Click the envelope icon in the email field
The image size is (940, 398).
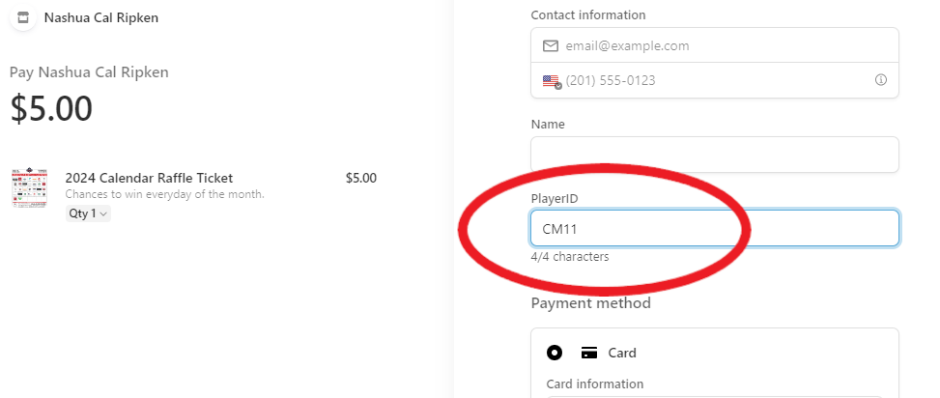(551, 45)
